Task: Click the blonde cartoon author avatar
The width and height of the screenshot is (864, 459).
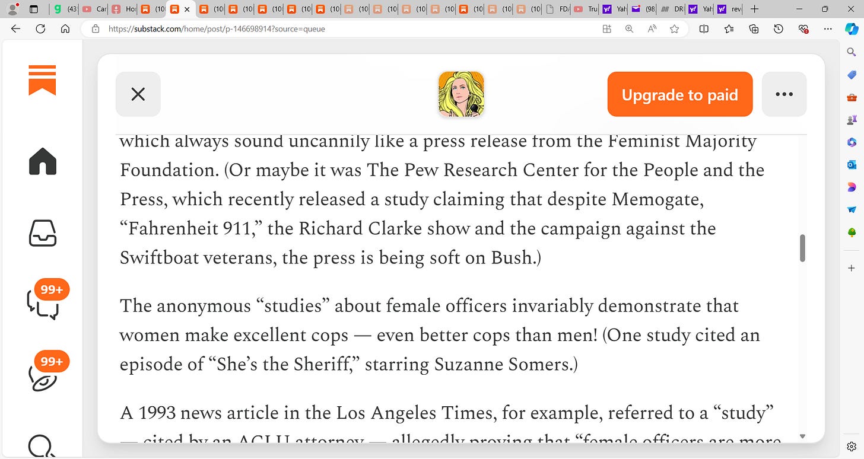Action: point(461,94)
